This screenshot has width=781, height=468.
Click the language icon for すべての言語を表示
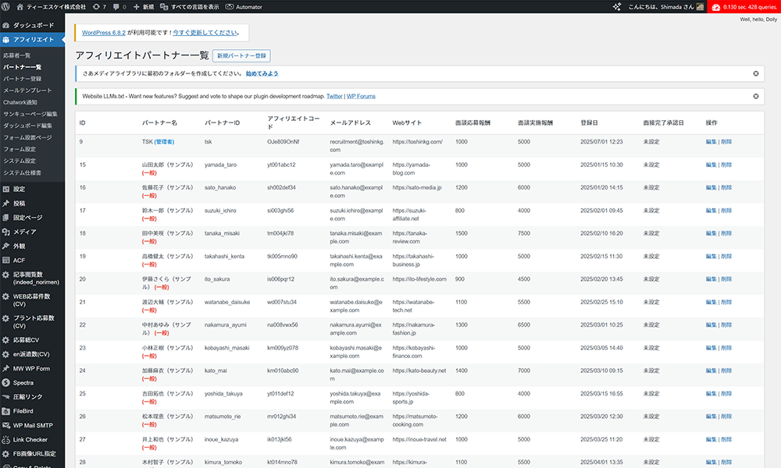click(x=164, y=7)
